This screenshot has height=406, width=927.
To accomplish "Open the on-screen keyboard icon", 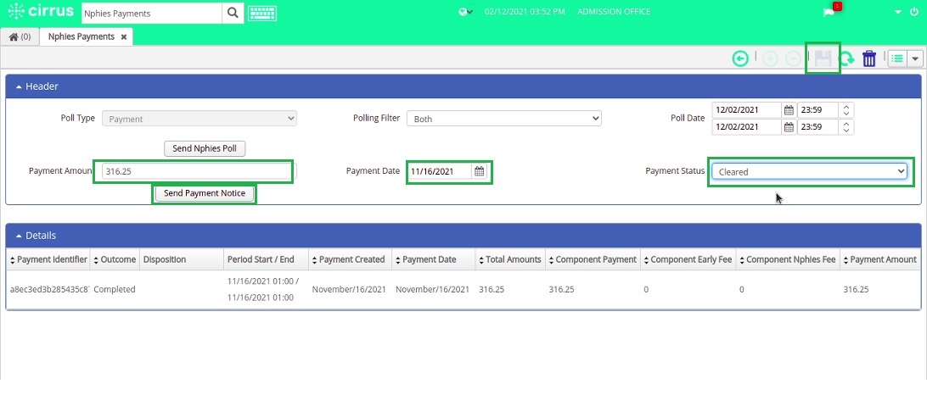I will tap(262, 13).
